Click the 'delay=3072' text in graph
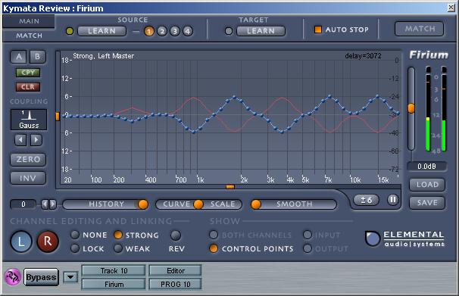 tap(363, 55)
